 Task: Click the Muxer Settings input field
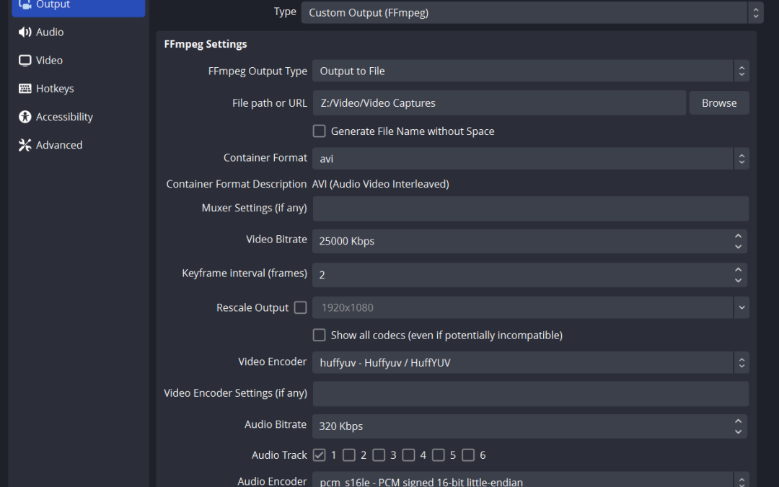(530, 209)
